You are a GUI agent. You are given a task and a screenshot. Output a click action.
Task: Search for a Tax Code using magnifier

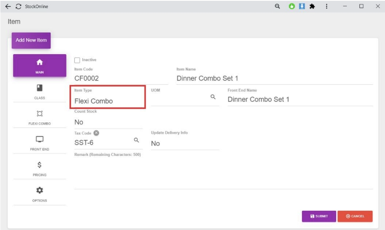tap(136, 140)
